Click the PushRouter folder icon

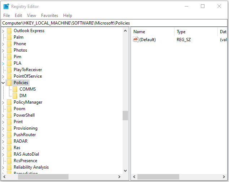(9, 135)
